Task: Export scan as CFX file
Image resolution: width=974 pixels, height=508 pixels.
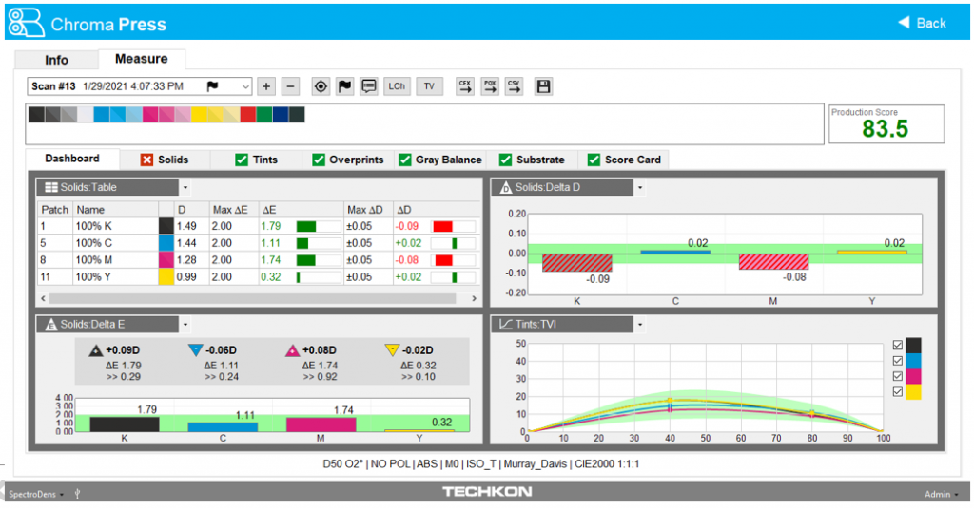Action: click(465, 86)
